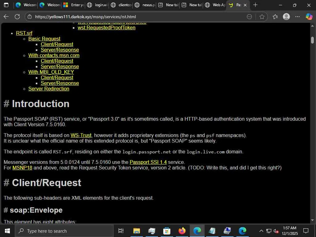316x237 pixels.
Task: Open a new tab with plus button
Action: coord(255,5)
